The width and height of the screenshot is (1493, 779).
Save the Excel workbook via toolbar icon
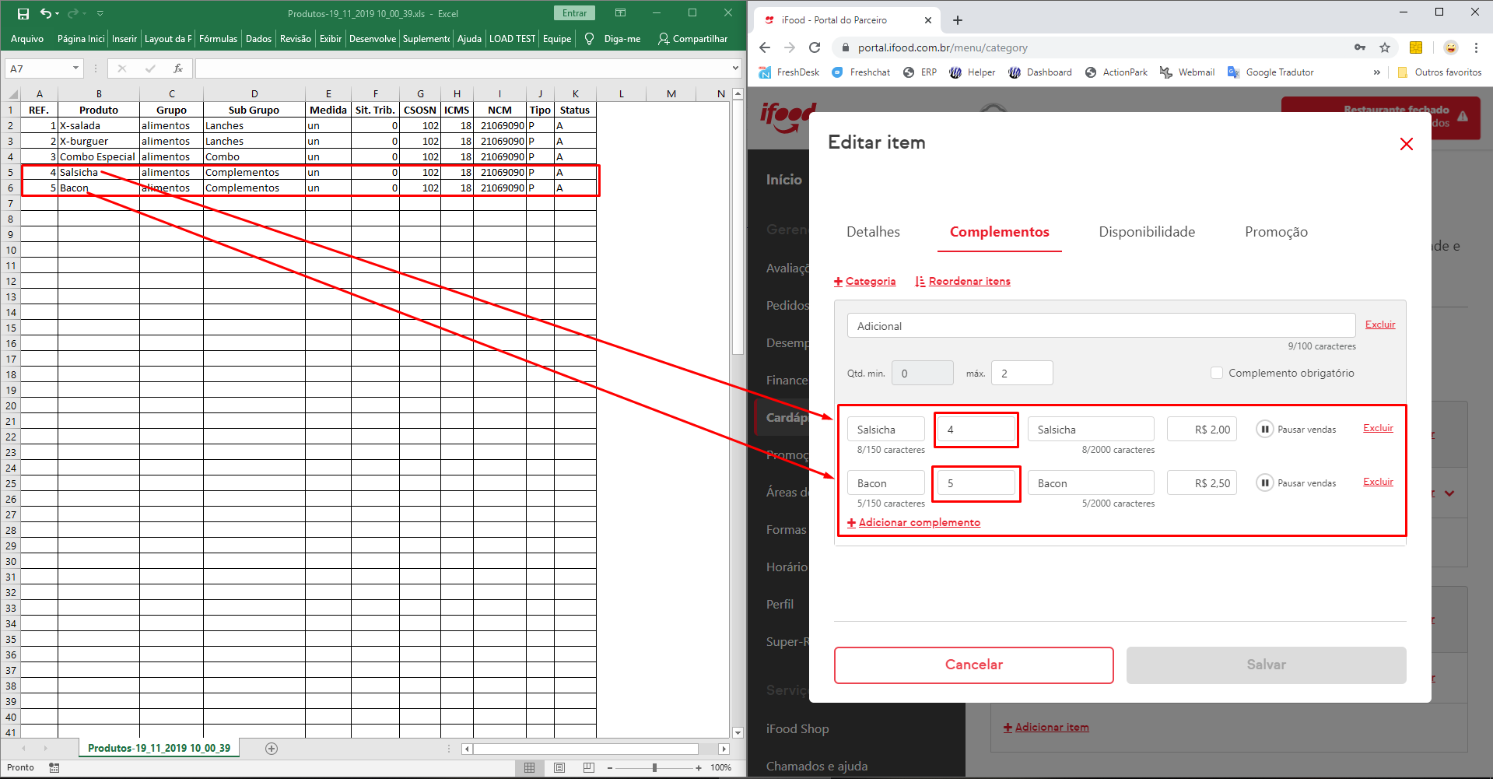pyautogui.click(x=23, y=13)
